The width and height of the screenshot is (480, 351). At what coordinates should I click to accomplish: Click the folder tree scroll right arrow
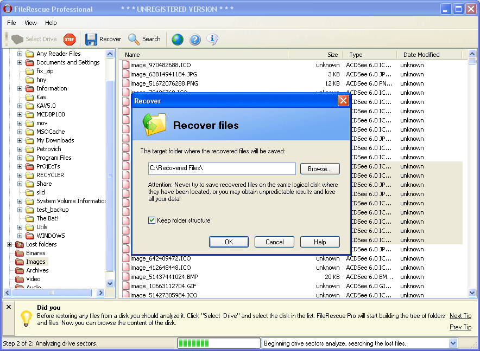[x=100, y=292]
